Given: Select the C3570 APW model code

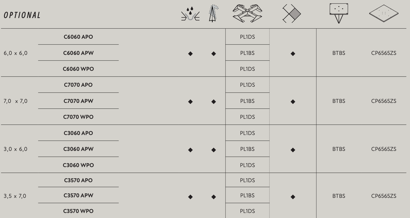Looking at the screenshot, I should (78, 195).
